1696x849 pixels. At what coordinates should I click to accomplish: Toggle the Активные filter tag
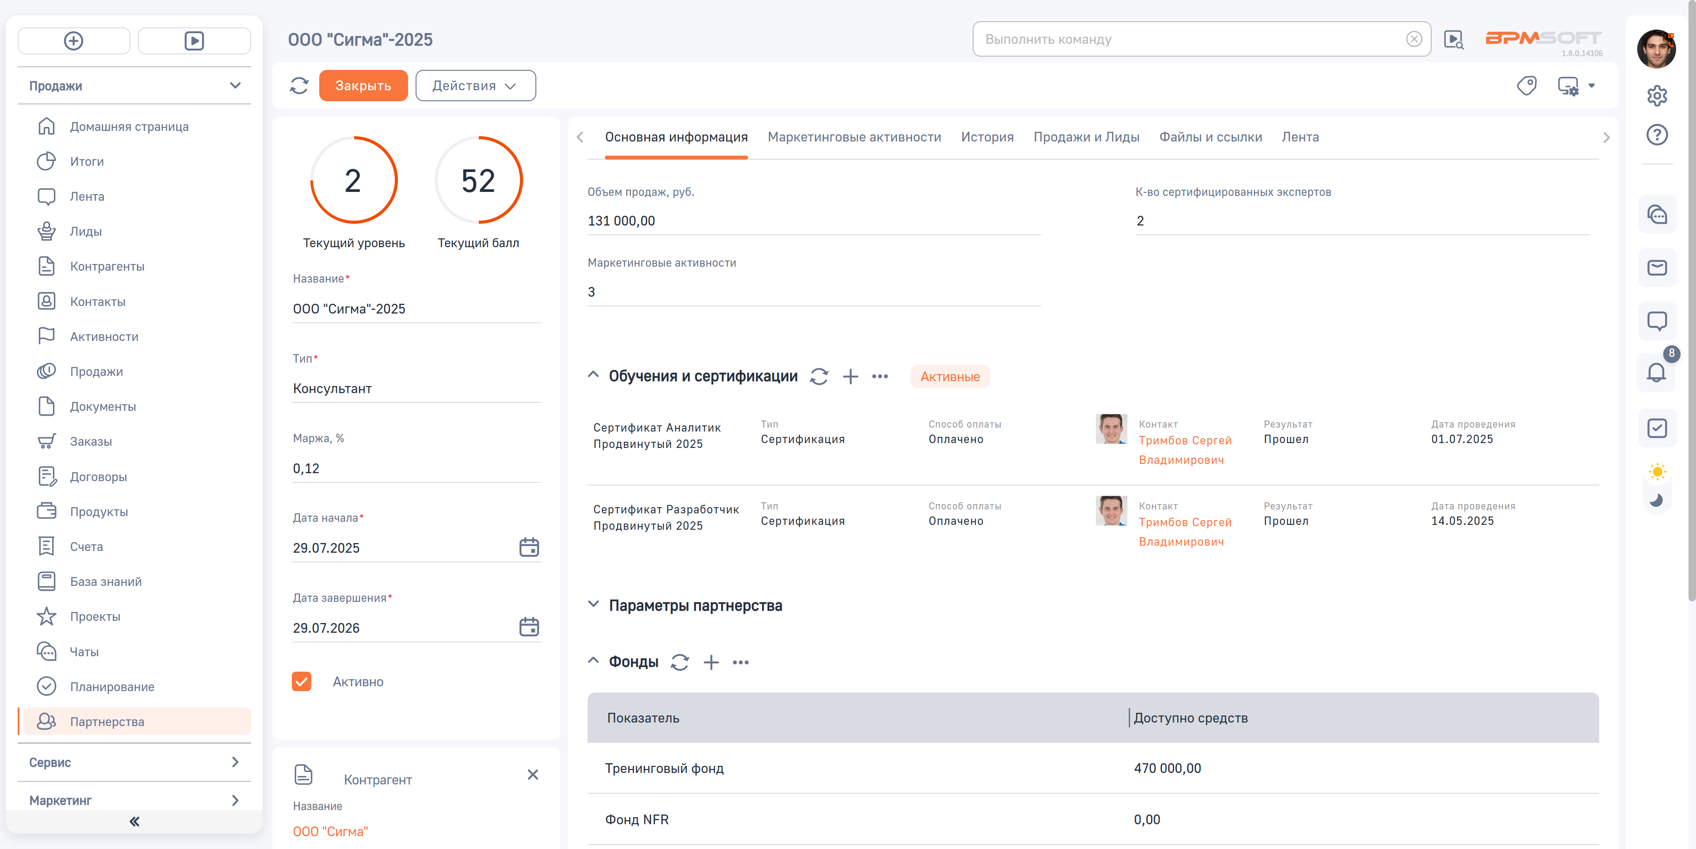pos(949,377)
